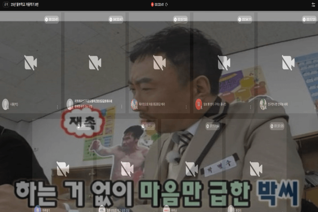
Task: Click the 나율(PC) profile avatar
Action: (x=5, y=104)
